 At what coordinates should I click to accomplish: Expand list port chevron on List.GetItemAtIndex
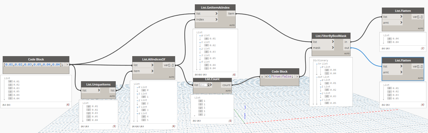coord(216,13)
